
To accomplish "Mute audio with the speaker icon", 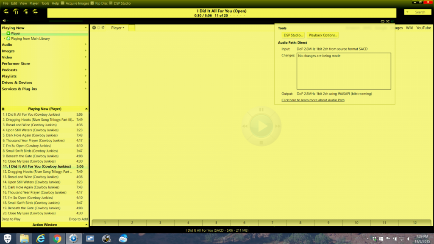I will point(4,20).
